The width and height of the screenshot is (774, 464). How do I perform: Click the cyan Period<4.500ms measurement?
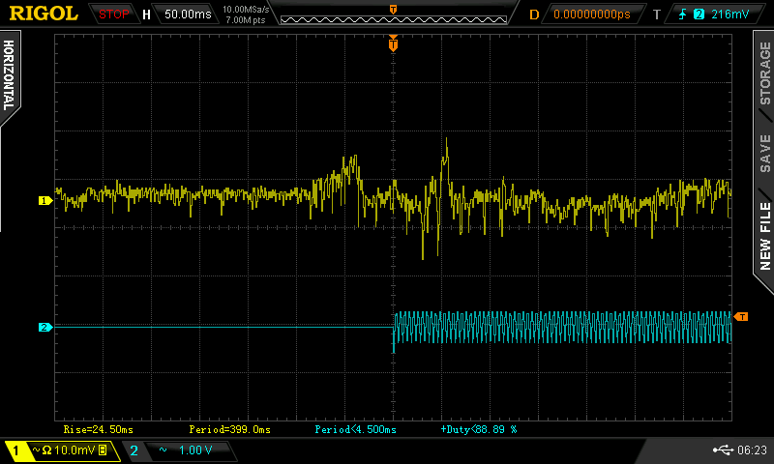355,429
